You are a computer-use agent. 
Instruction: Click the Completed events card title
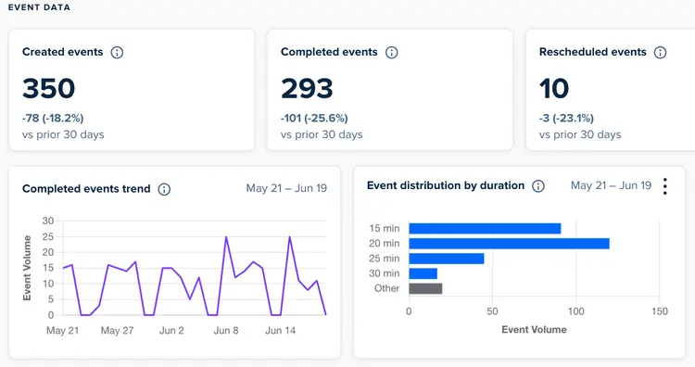(x=329, y=52)
